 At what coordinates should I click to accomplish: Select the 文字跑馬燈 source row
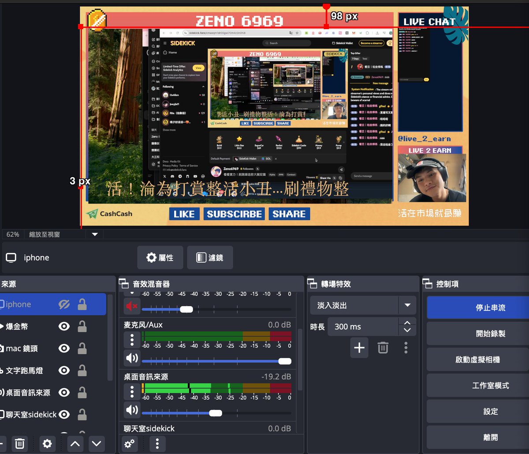click(53, 371)
